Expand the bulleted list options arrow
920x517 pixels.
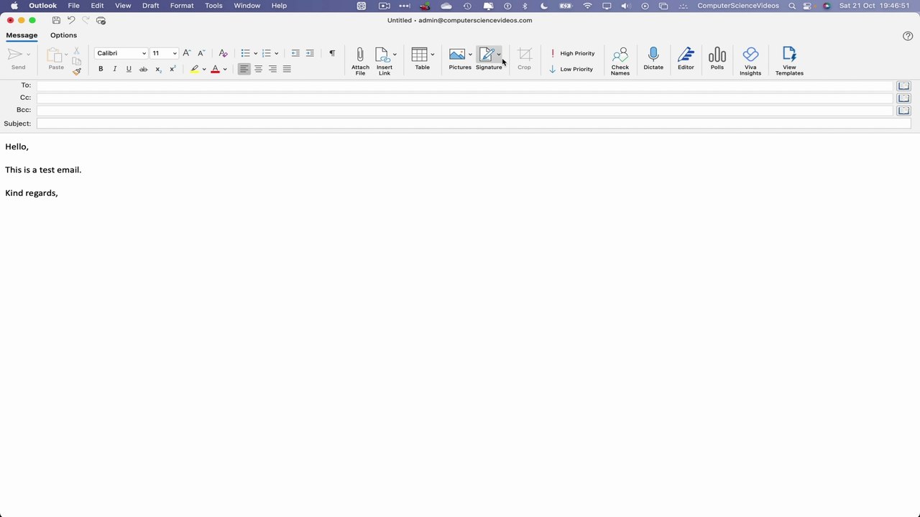click(255, 54)
